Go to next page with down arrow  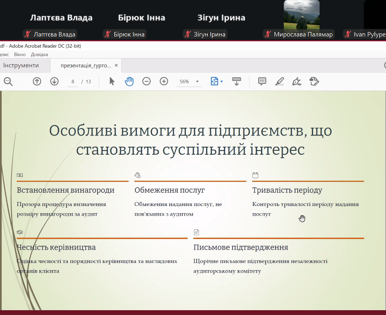pos(54,81)
